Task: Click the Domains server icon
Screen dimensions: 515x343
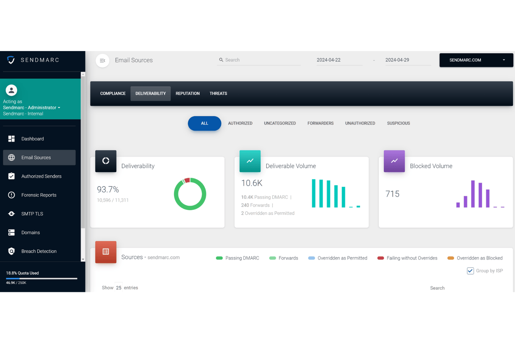Action: tap(11, 232)
